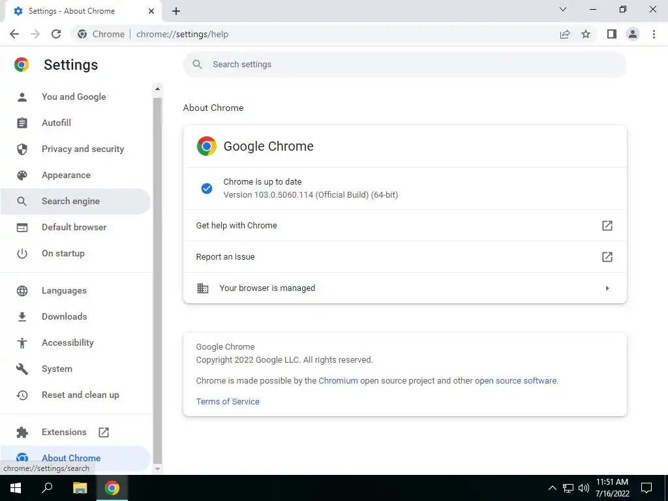Open Appearance settings

tap(76, 175)
